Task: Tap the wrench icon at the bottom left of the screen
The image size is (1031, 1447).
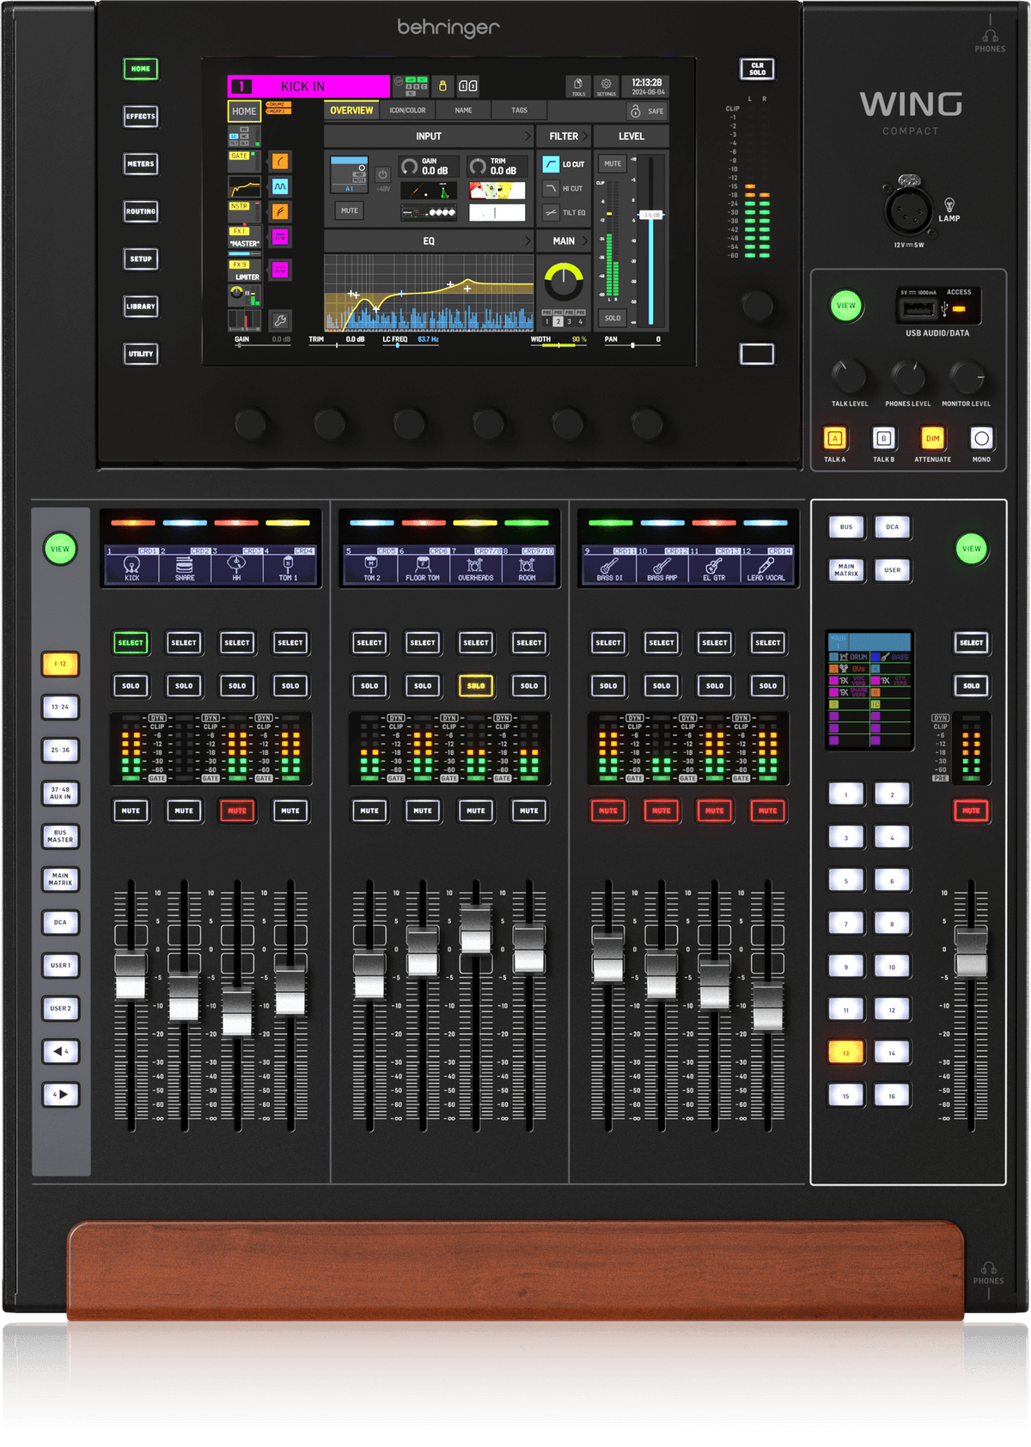Action: 279,320
